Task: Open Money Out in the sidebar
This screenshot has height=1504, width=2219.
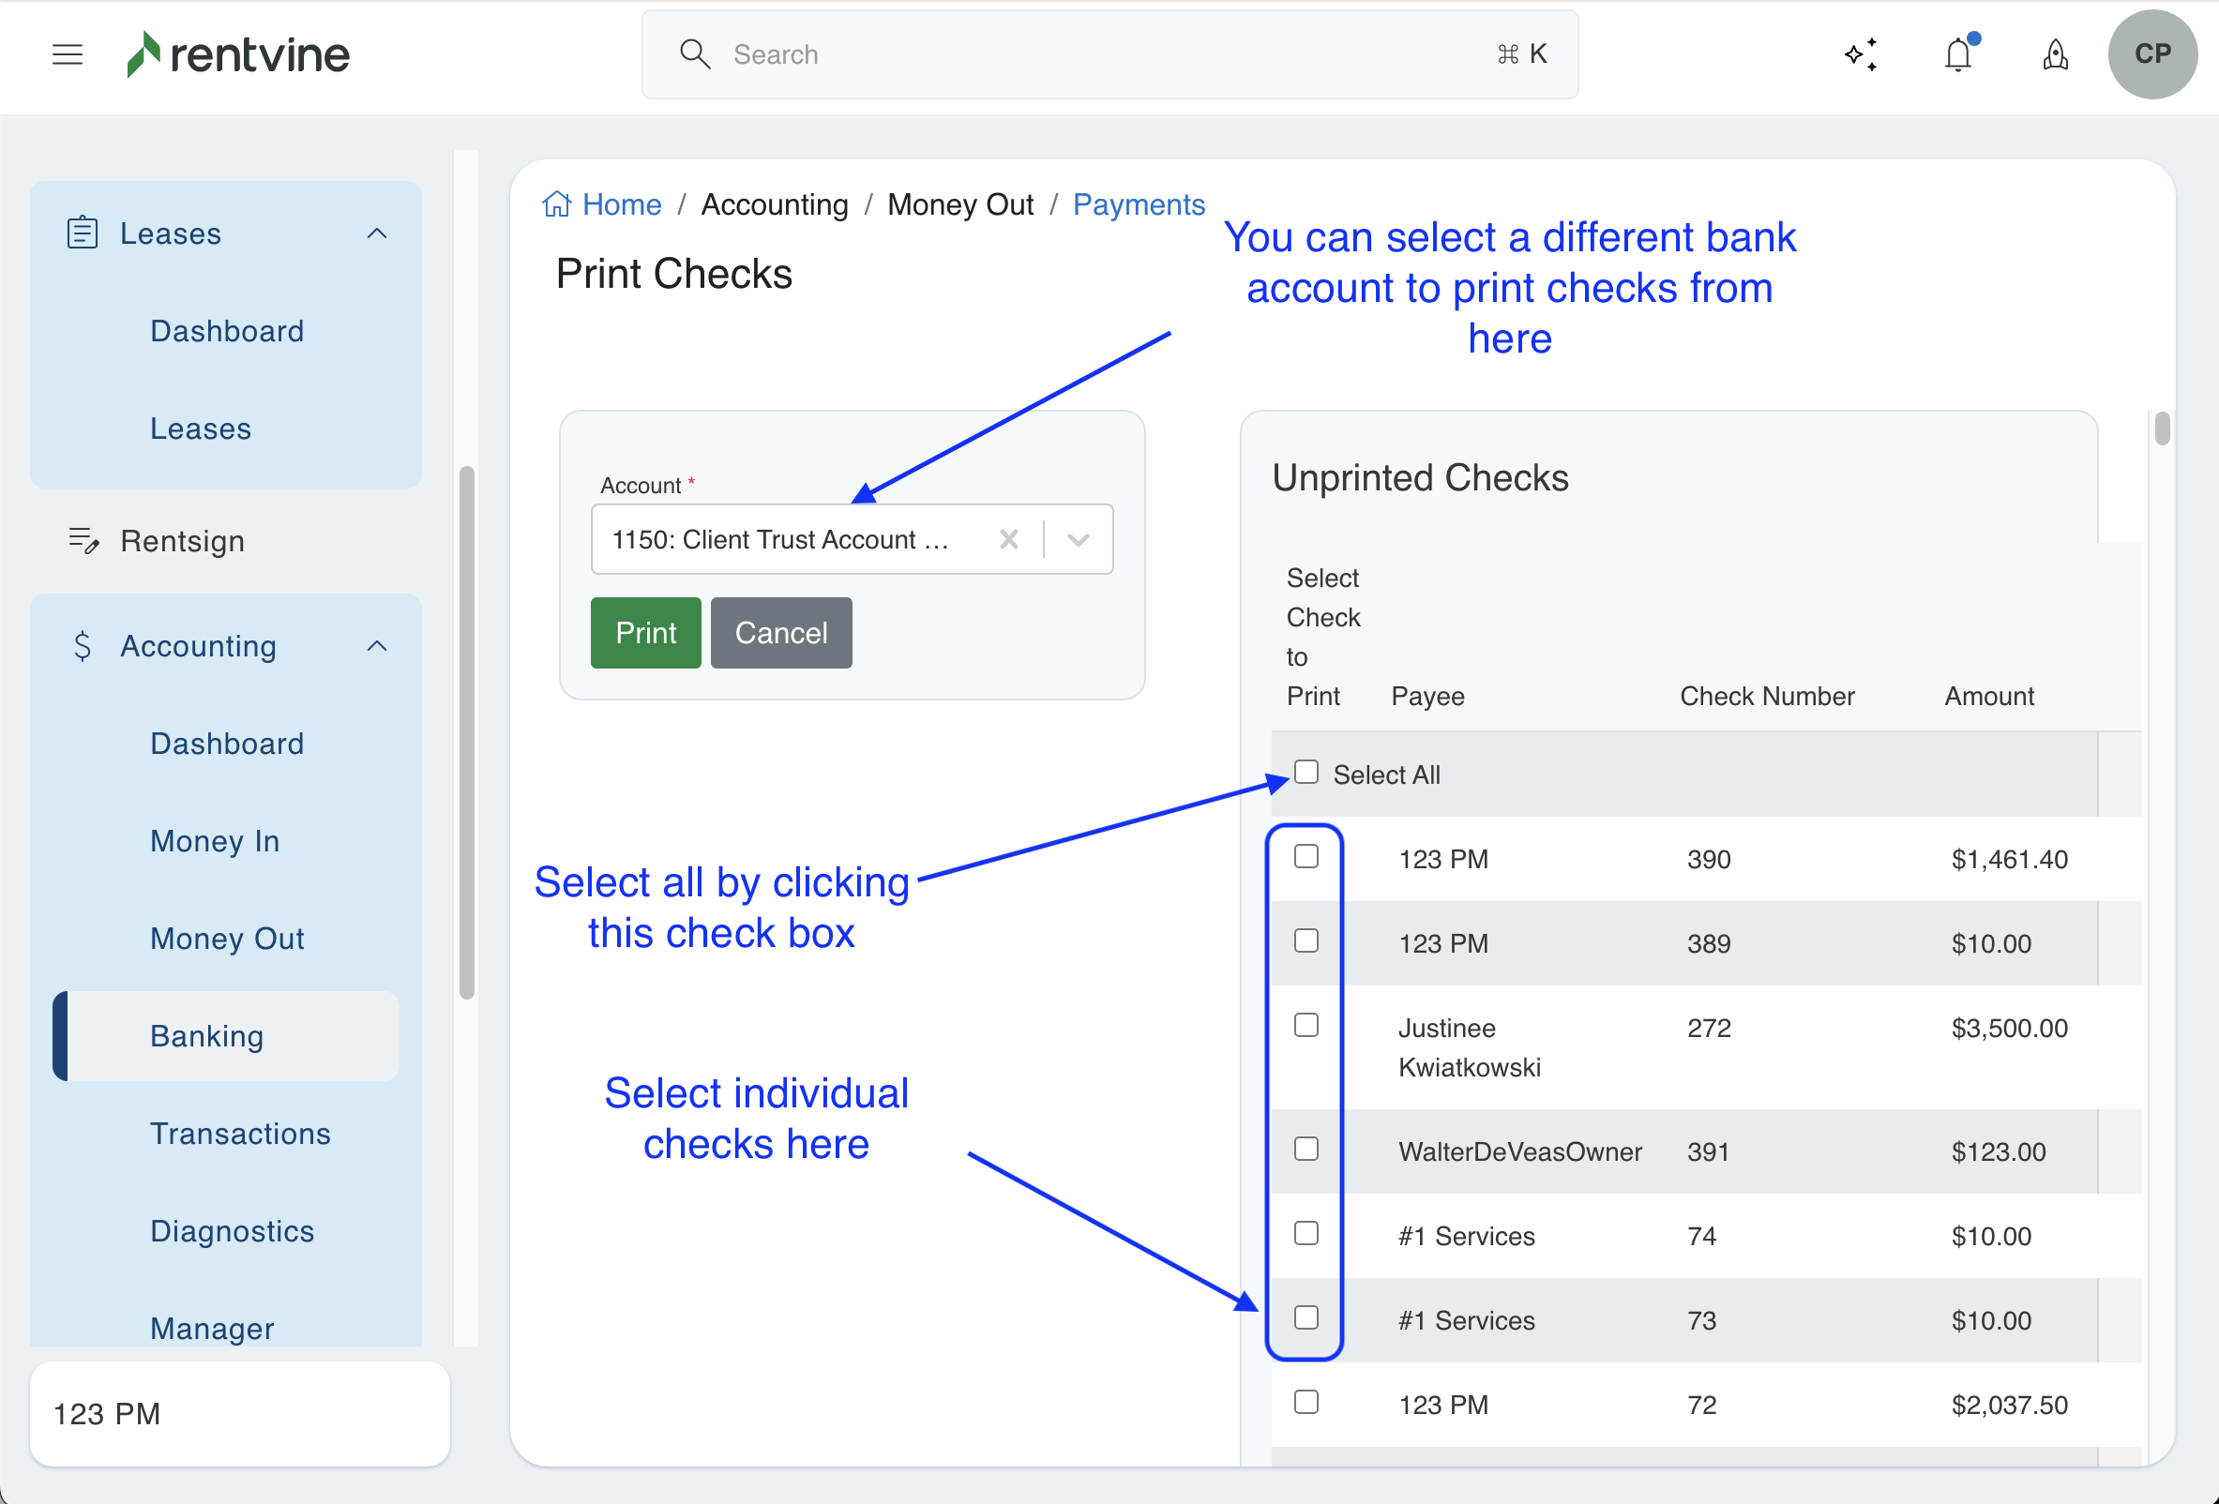Action: [x=227, y=938]
